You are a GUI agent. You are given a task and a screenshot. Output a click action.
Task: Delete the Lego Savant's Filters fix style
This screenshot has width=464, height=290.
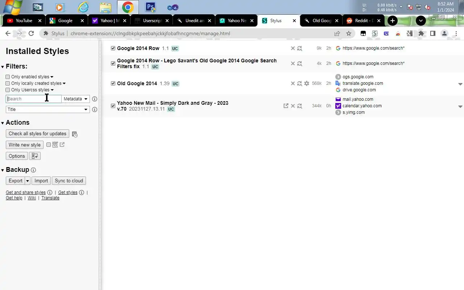coord(293,63)
